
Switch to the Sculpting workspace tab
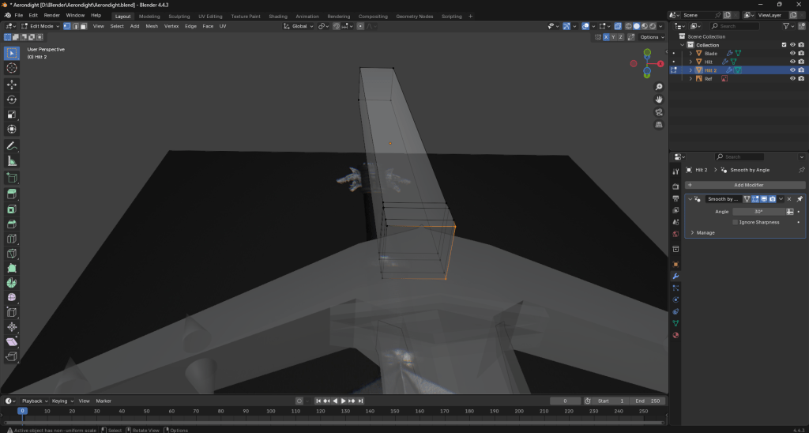(179, 16)
